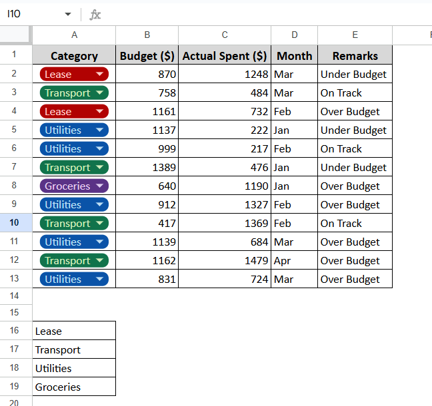Select column E header

pos(355,35)
